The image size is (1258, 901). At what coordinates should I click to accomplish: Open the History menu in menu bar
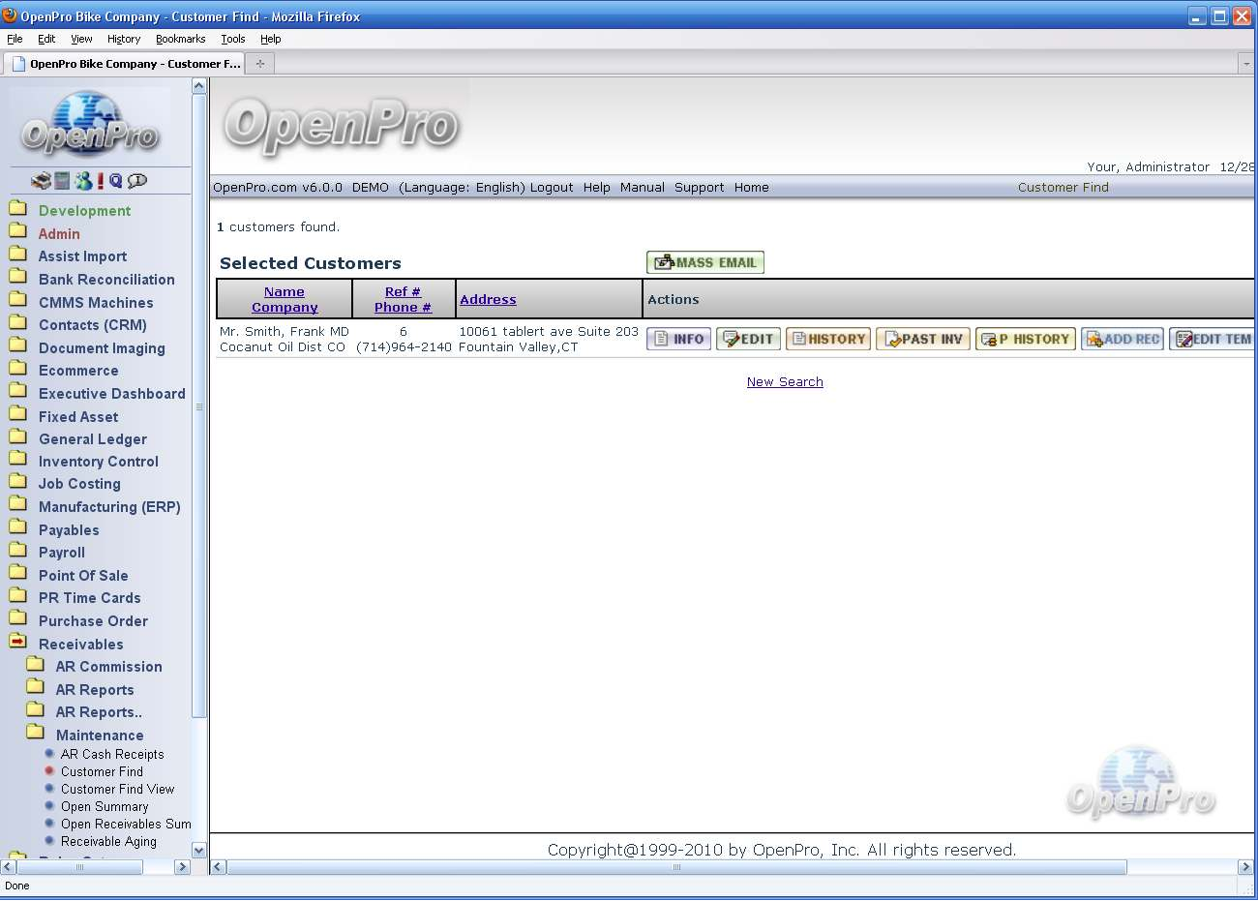click(124, 40)
